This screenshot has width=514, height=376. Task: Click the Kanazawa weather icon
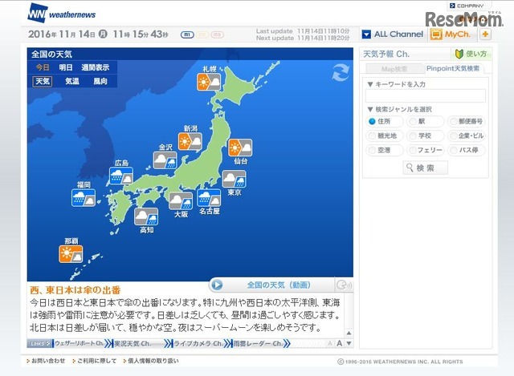tap(165, 160)
